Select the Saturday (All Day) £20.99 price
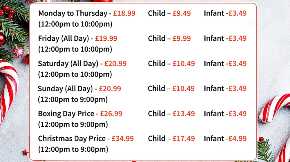This screenshot has width=290, height=162. [115, 63]
